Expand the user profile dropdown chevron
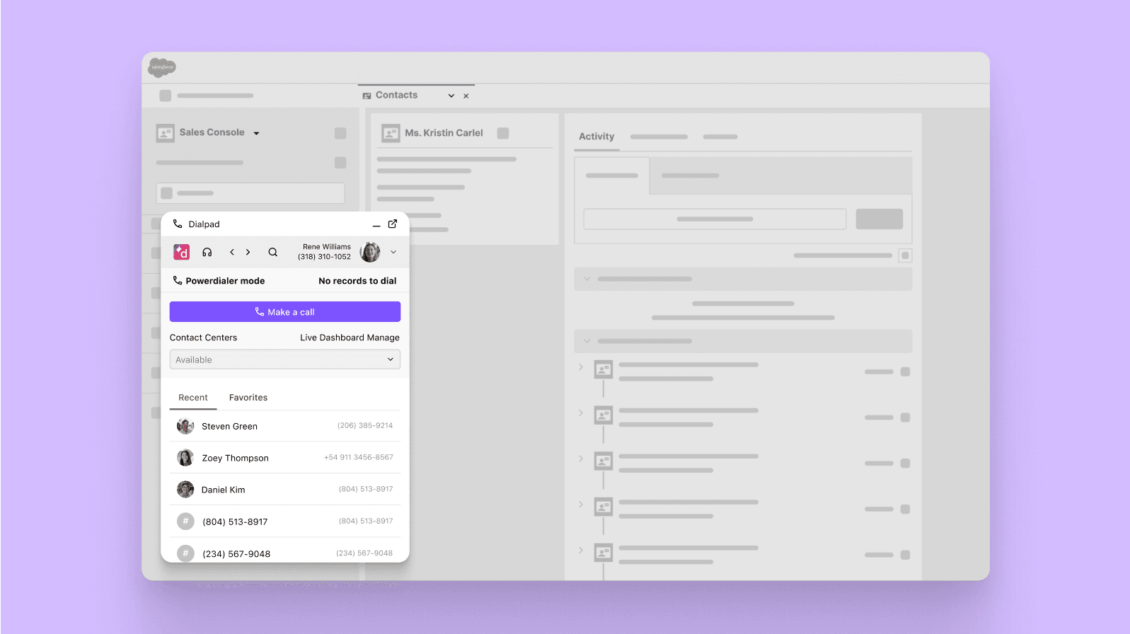This screenshot has width=1130, height=634. [393, 252]
